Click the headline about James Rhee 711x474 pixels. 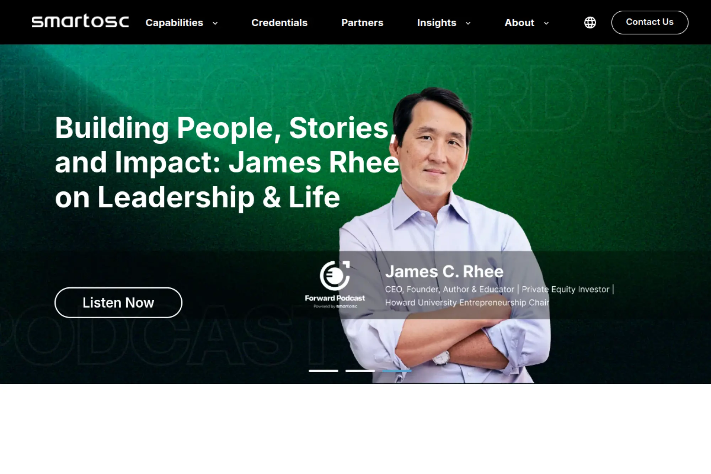(x=227, y=162)
